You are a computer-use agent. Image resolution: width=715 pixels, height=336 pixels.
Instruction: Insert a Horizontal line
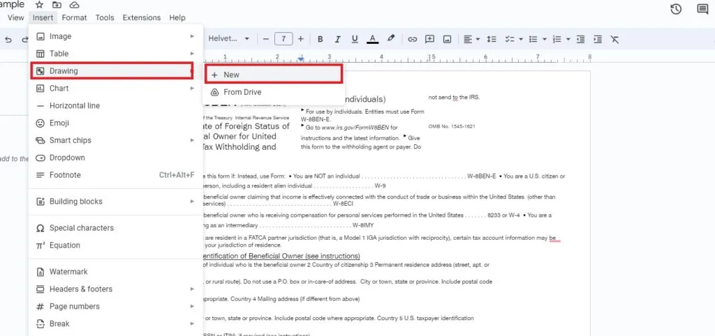(115, 106)
